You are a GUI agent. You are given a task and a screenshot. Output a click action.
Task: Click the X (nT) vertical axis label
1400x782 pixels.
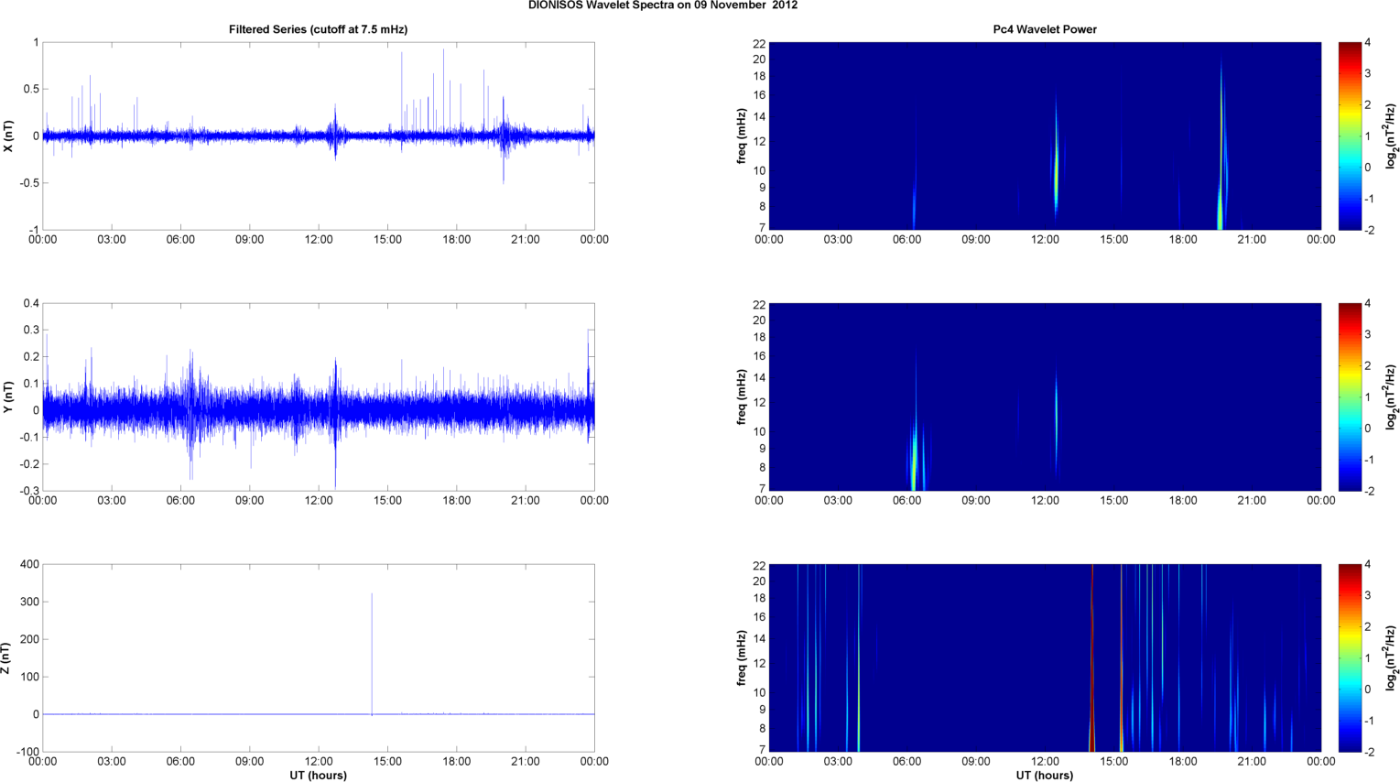(x=8, y=136)
